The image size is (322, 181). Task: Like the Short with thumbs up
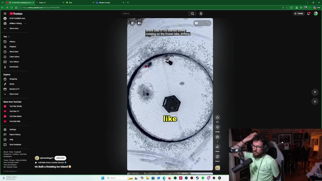[x=217, y=117]
